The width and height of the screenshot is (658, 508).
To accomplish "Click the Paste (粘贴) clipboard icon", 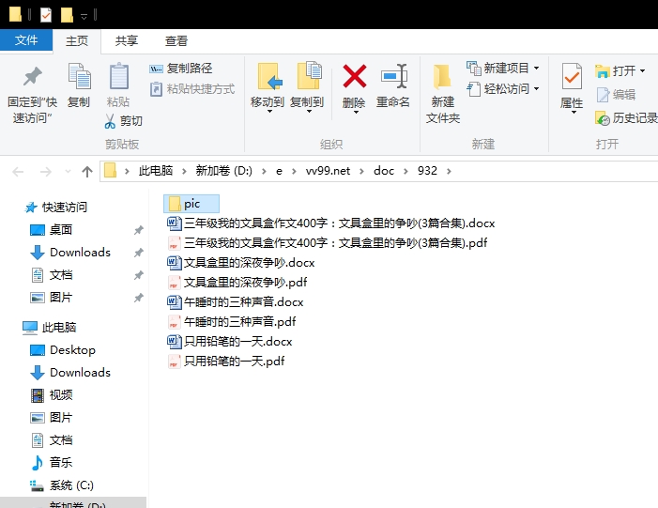I will 118,76.
